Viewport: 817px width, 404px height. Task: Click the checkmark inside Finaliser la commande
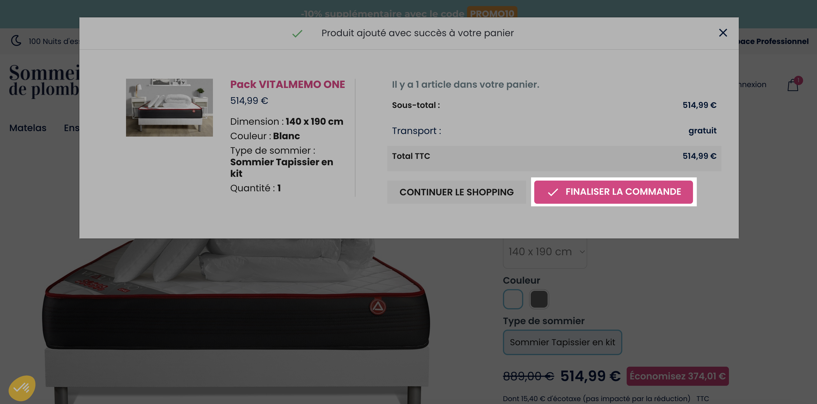tap(553, 192)
